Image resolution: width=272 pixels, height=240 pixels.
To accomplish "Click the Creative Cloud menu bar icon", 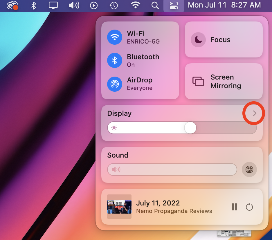I will click(x=12, y=5).
